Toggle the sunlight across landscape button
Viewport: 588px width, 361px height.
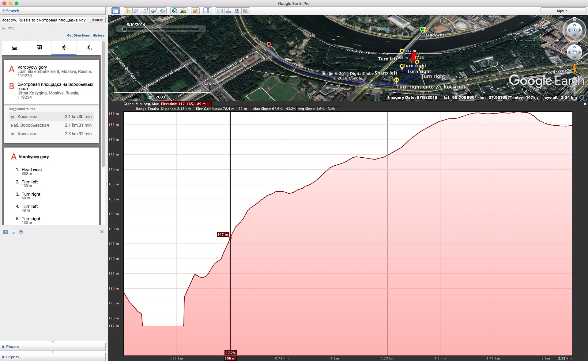183,11
